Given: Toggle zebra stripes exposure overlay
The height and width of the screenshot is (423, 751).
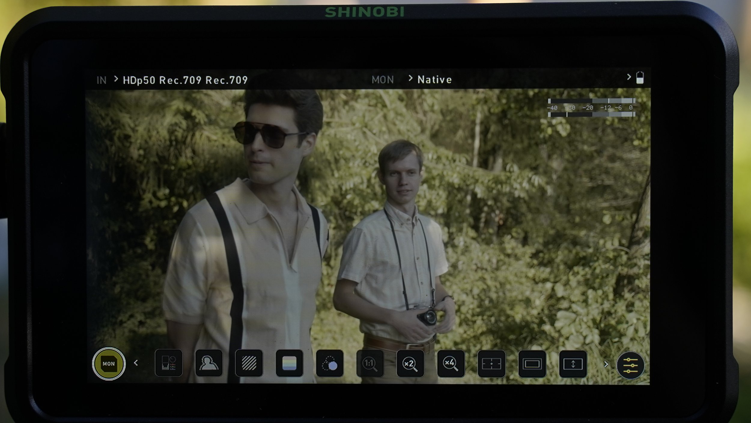Looking at the screenshot, I should tap(249, 363).
